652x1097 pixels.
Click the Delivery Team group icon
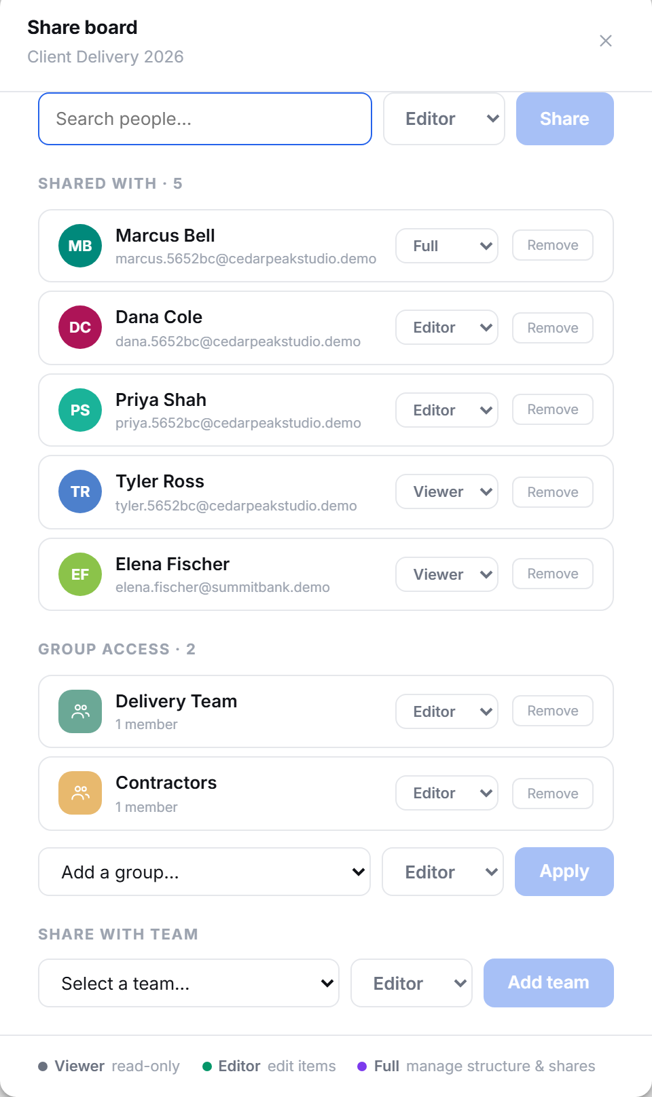point(80,711)
